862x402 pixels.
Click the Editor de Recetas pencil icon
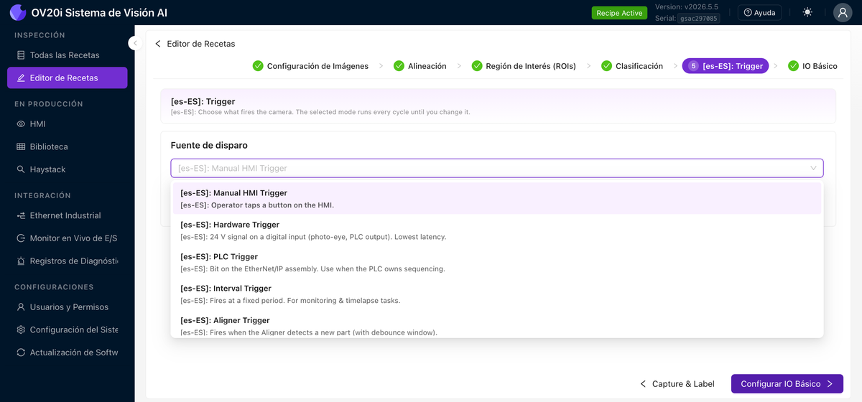tap(21, 78)
